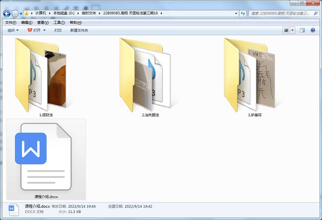Select the 2.治失眠法 folder icon
This screenshot has width=322, height=220.
click(x=145, y=75)
